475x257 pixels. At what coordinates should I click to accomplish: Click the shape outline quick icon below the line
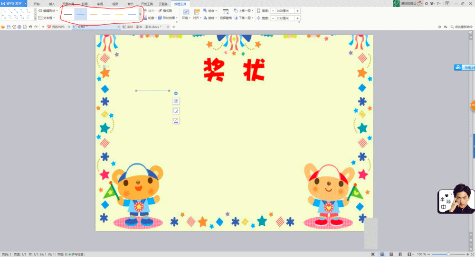coord(176,120)
